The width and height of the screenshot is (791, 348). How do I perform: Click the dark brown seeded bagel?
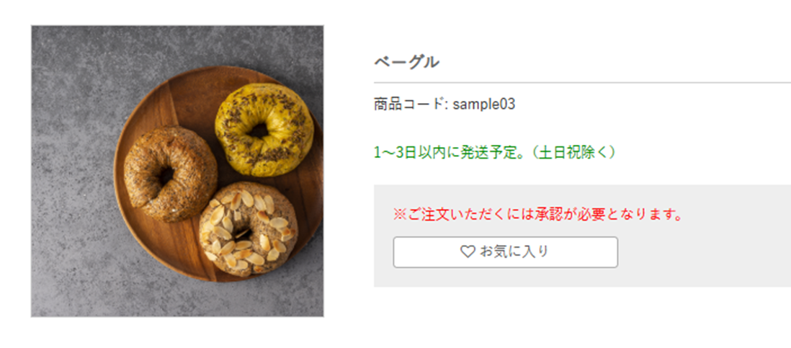pyautogui.click(x=170, y=174)
